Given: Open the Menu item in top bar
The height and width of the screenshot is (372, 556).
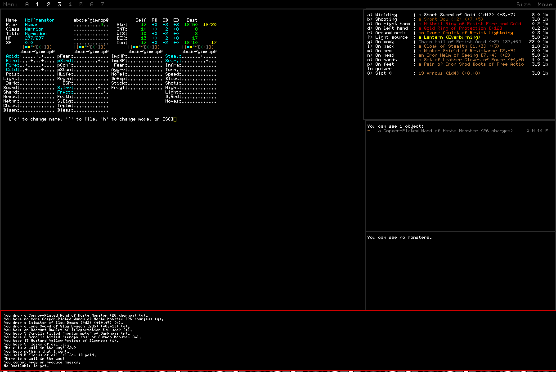Looking at the screenshot, I should click(10, 4).
